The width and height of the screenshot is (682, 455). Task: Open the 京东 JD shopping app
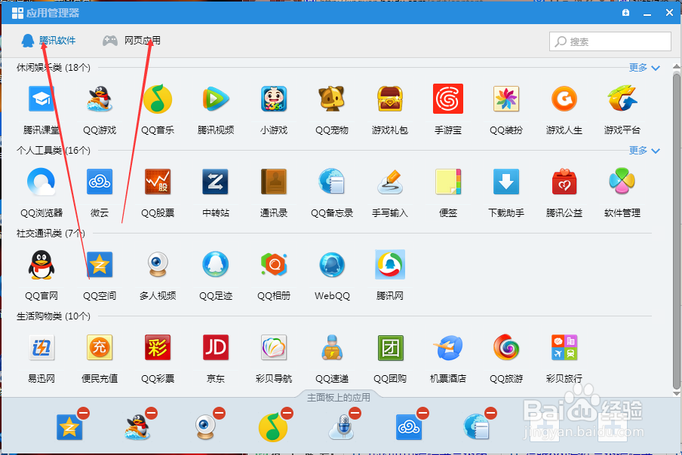click(x=215, y=347)
